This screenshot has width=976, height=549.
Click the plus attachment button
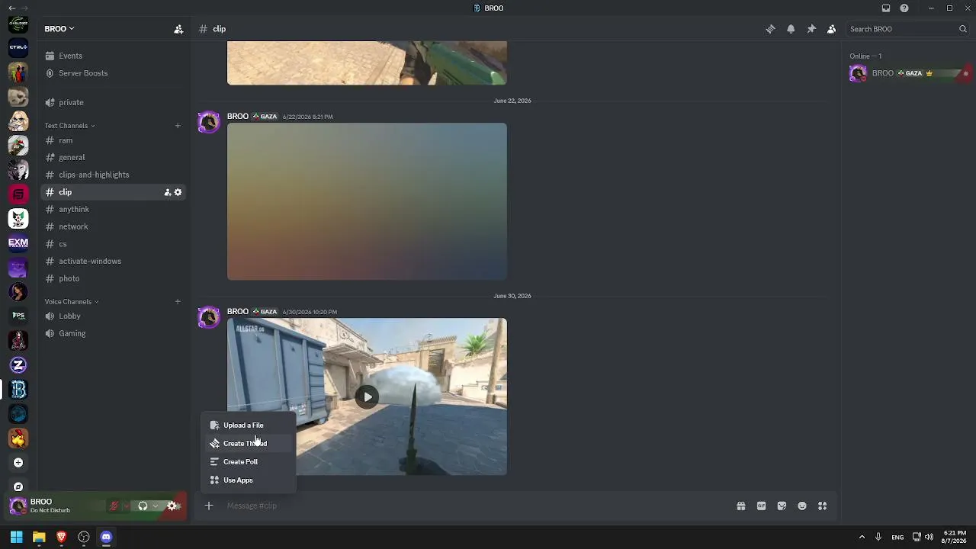tap(209, 506)
